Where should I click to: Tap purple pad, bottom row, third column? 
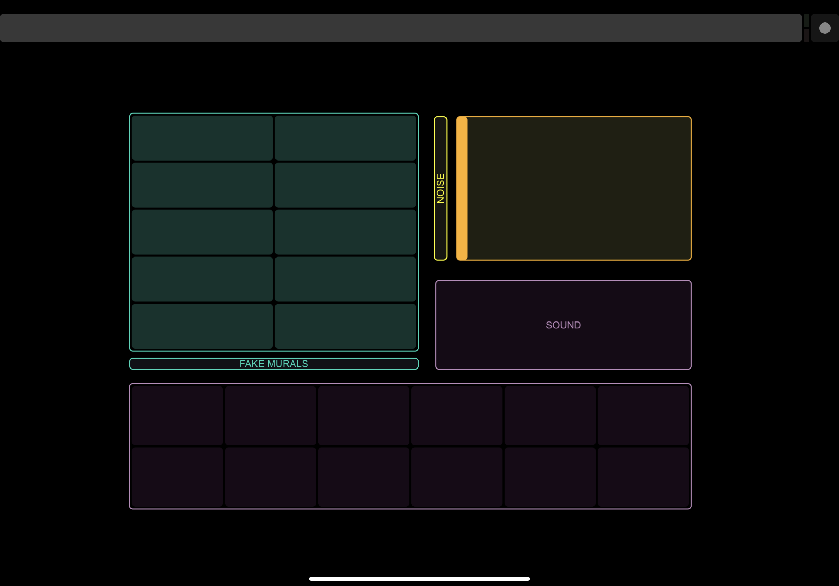click(x=364, y=477)
